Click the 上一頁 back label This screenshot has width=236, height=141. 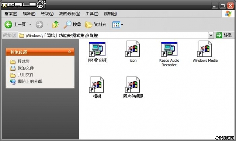[x=20, y=24]
